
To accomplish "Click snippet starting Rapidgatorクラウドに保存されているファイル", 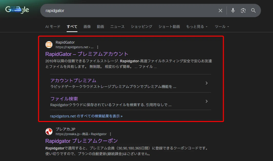I will click(111, 105).
